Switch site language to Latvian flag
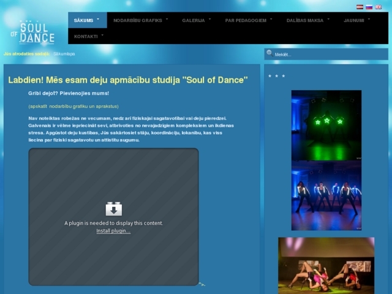392x294 pixels. (360, 7)
